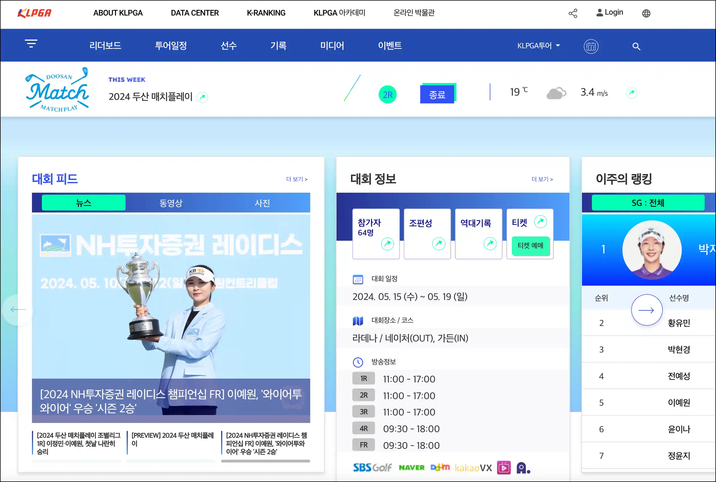Expand 더 보기 in 대회 피드
The image size is (716, 482).
(x=297, y=179)
